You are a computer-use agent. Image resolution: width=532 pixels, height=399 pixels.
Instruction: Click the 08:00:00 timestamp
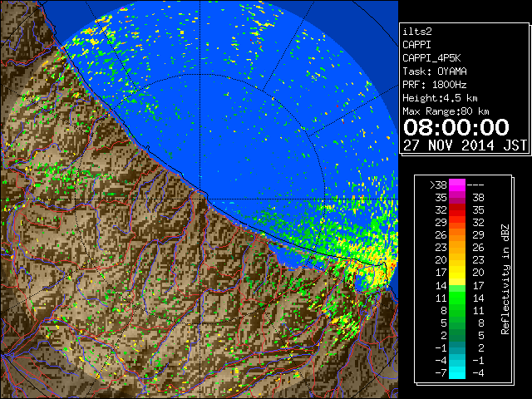tap(456, 127)
